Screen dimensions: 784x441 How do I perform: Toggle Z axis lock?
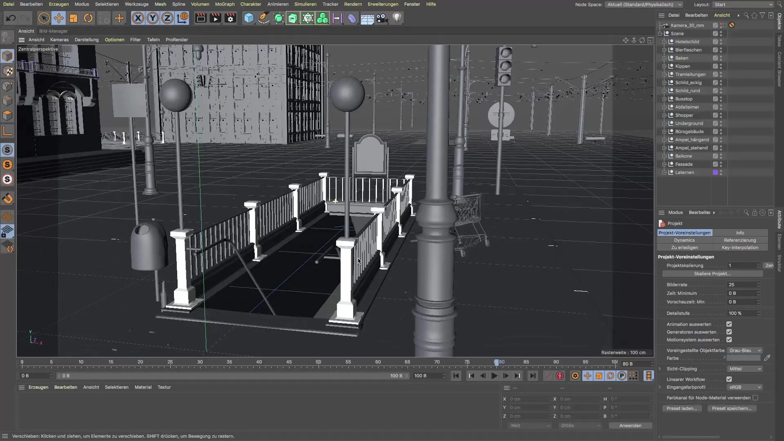[167, 18]
